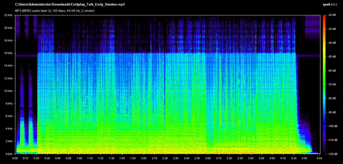343x164 pixels.
Task: Click the 1:00 time axis label
Action: (x=80, y=158)
